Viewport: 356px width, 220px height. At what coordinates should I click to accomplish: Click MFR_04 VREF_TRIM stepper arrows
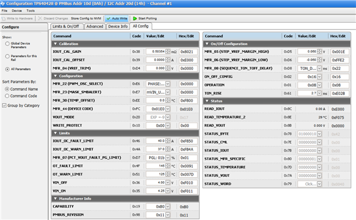[167, 68]
